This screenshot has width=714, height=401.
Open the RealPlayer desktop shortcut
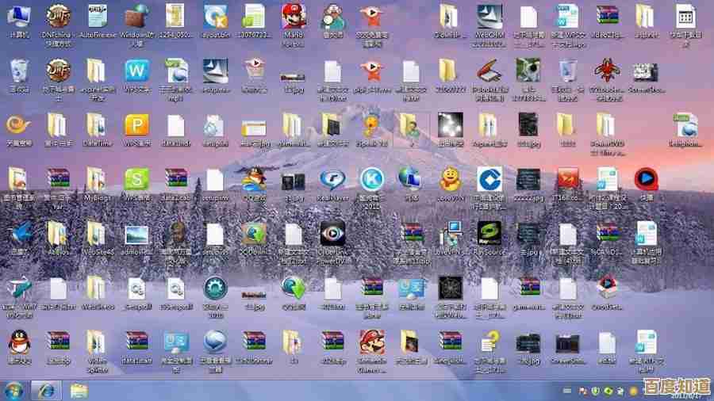coord(332,179)
